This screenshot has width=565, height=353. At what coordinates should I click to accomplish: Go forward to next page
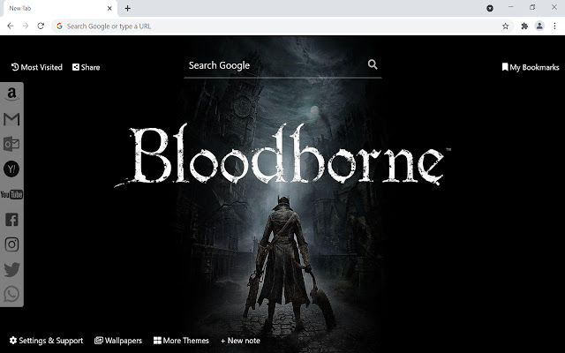point(26,26)
